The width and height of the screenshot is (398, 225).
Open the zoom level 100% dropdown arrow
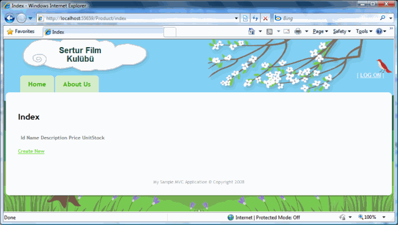pos(384,217)
